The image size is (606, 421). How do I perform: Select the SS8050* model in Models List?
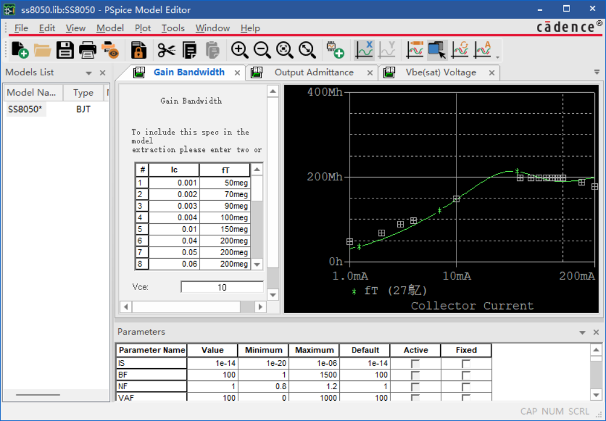[25, 110]
